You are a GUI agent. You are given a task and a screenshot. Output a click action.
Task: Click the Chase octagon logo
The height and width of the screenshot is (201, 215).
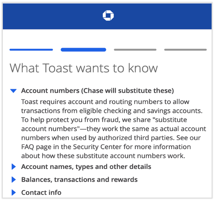coord(108,16)
